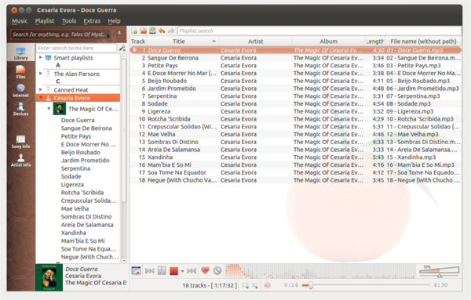This screenshot has width=471, height=300.
Task: Open the Music menu
Action: point(20,21)
